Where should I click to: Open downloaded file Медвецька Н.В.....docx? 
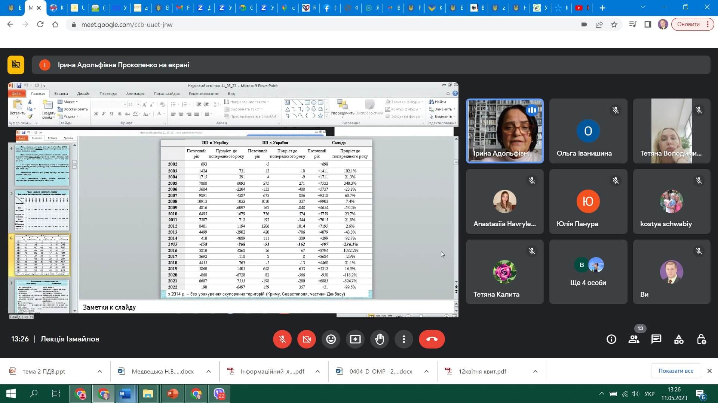[163, 372]
